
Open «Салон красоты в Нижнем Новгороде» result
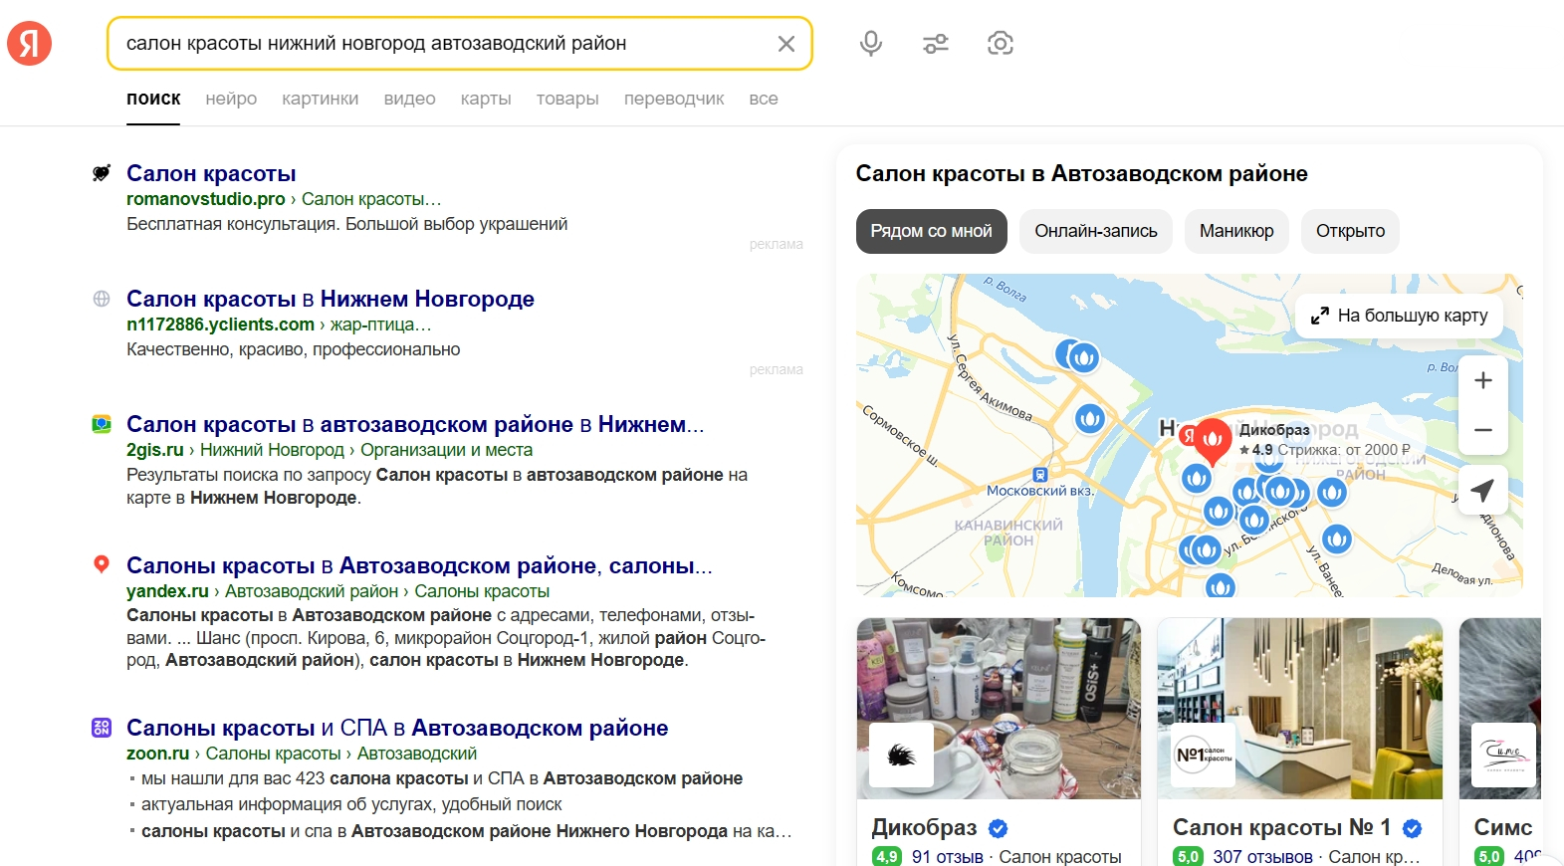click(x=331, y=299)
